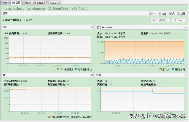Toggle the 类 classes checkbox
Screen dimensions: 189x122
pos(170,14)
